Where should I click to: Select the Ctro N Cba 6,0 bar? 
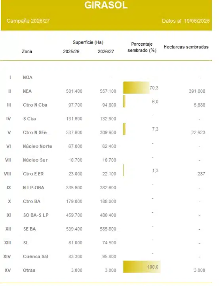pyautogui.click(x=124, y=102)
